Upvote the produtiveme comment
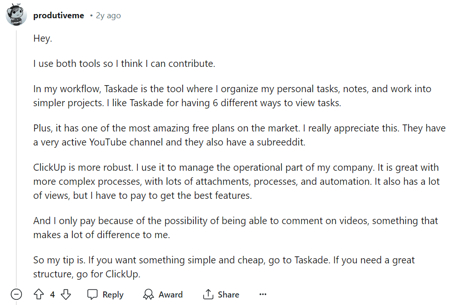This screenshot has width=460, height=305. [x=39, y=294]
